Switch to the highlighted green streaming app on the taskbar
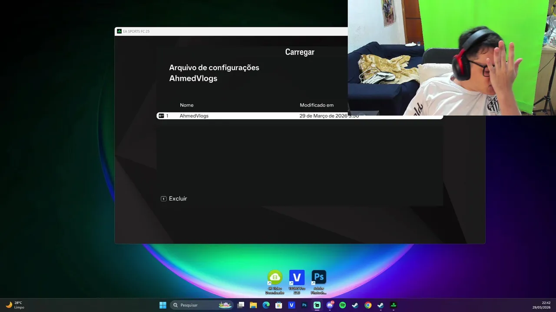The width and height of the screenshot is (556, 312). click(317, 305)
